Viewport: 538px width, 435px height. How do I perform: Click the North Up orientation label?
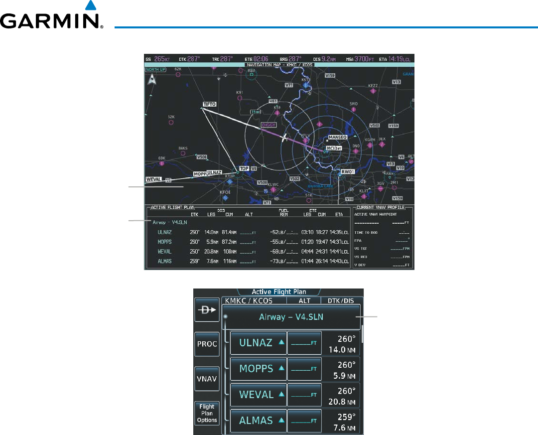[156, 69]
